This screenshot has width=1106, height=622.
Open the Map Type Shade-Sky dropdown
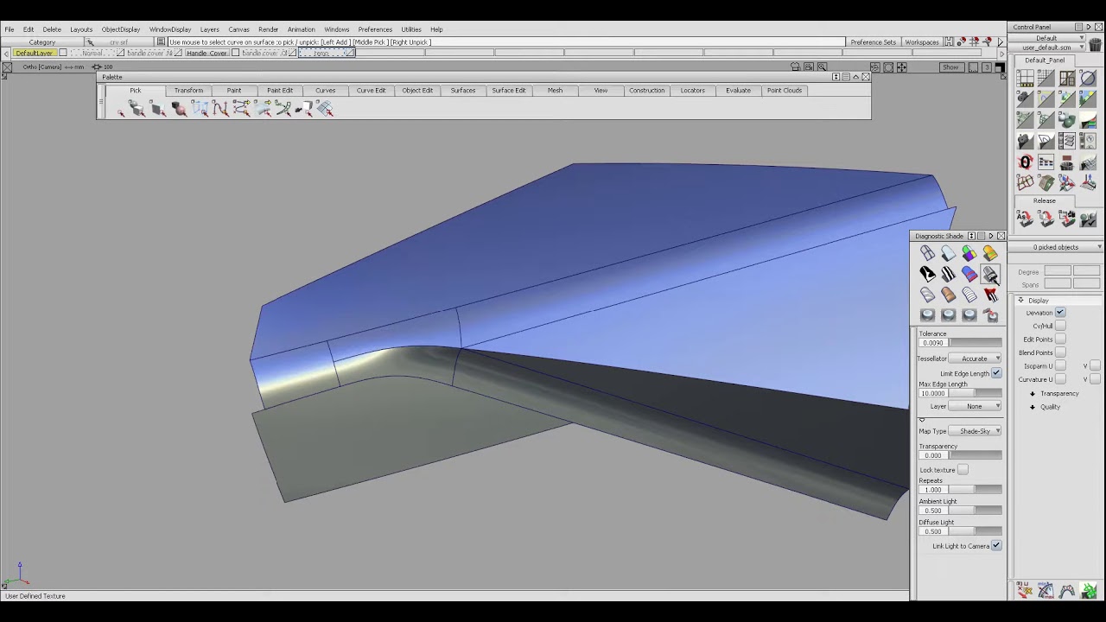[x=975, y=431]
